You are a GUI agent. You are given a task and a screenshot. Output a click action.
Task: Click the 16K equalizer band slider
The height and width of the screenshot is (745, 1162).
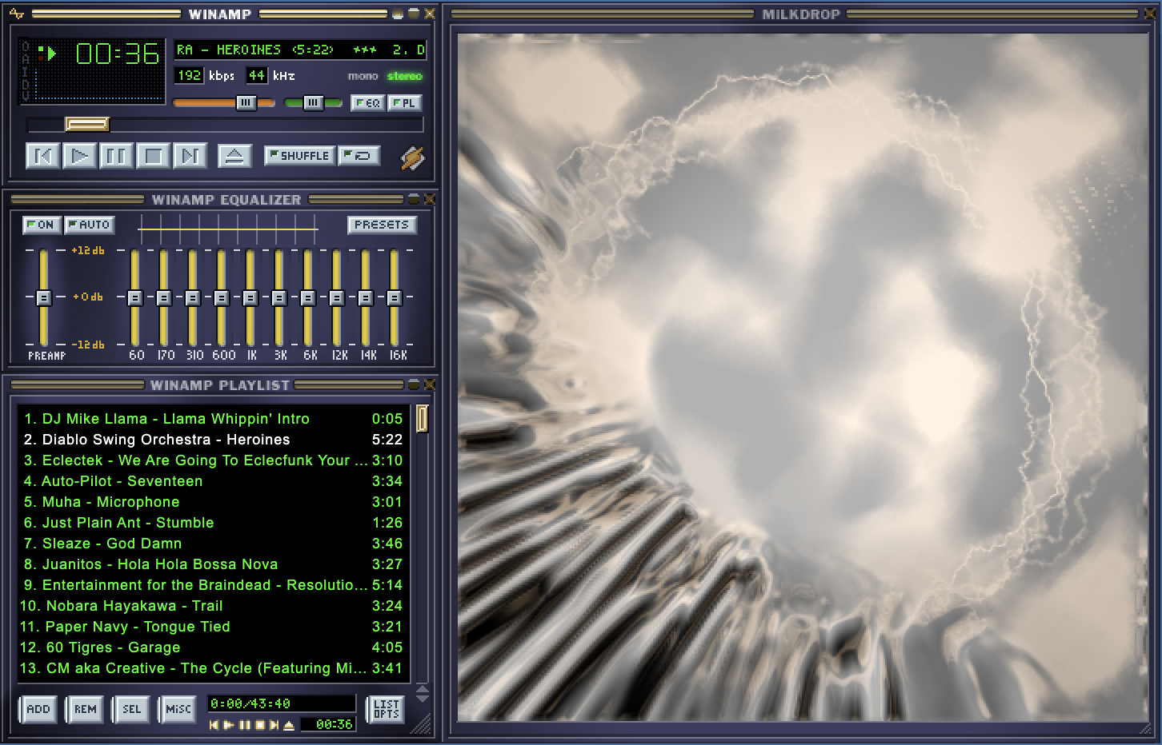point(395,297)
